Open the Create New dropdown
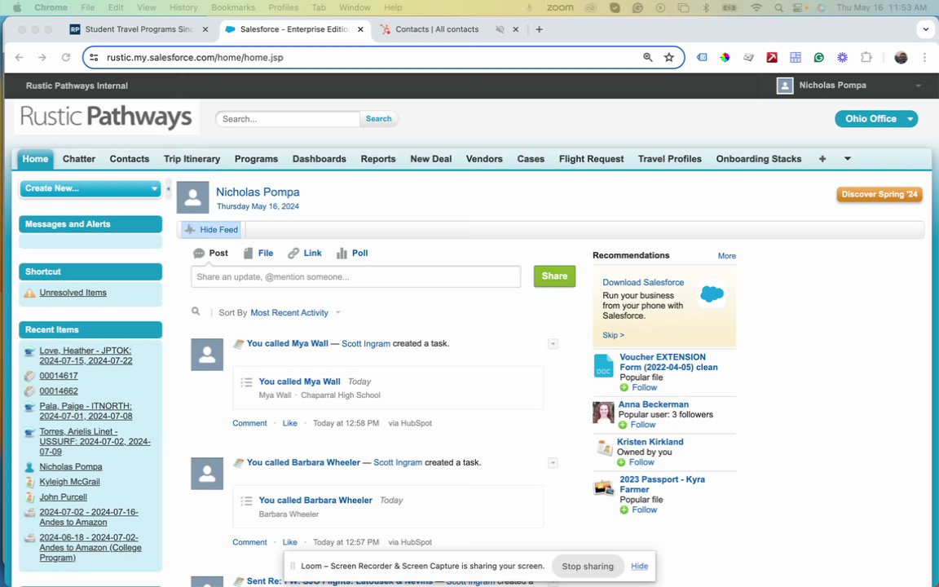Screen dimensions: 939x587 [90, 188]
